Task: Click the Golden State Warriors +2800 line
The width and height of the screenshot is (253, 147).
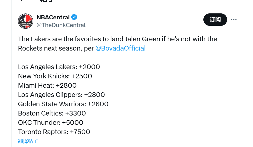Action: point(63,104)
